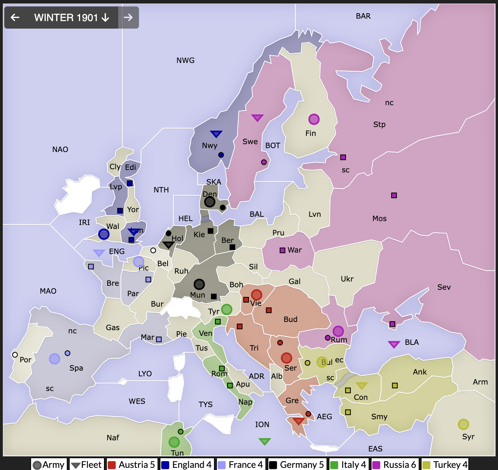498x470 pixels.
Task: Select the Italian fleet in Ionian Sea
Action: [264, 441]
